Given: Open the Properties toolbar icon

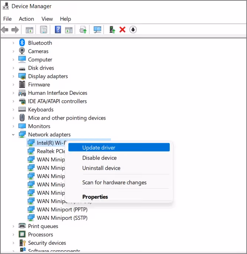Looking at the screenshot, I should coord(44,30).
